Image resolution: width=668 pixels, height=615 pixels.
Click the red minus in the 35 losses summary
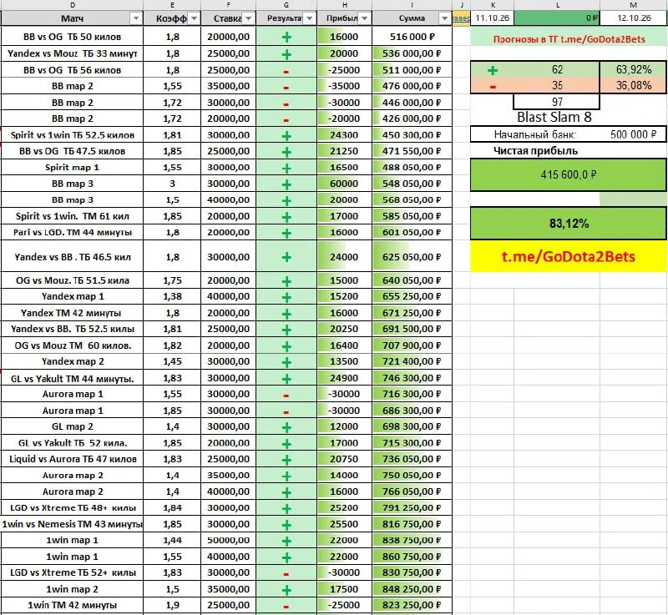(x=493, y=87)
